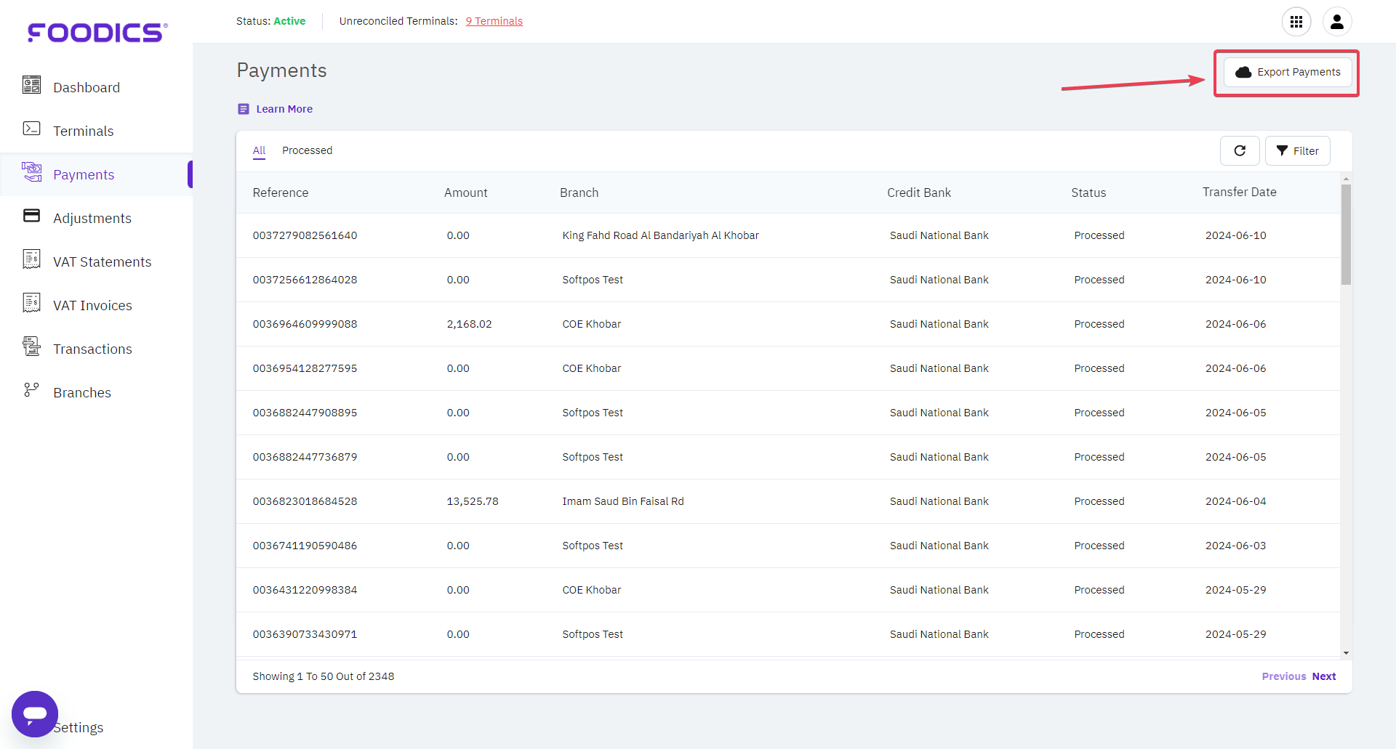Open the Learn More link
Screen dimensions: 1396x749
click(284, 109)
